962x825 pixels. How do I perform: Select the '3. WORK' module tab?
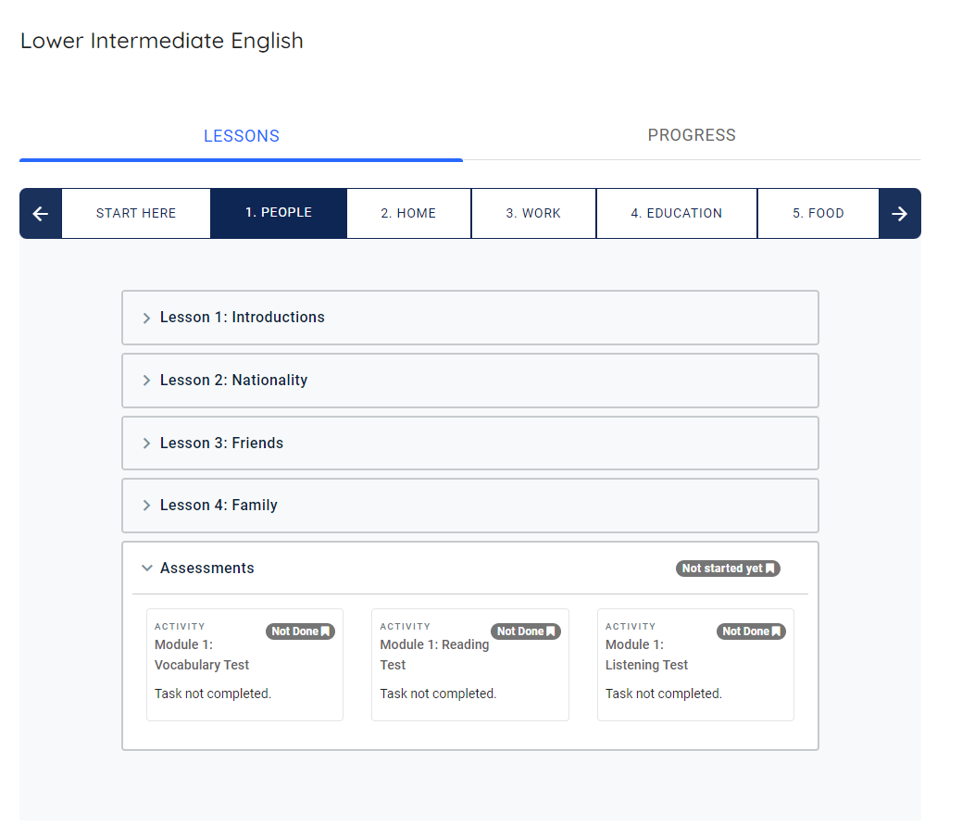pyautogui.click(x=533, y=213)
